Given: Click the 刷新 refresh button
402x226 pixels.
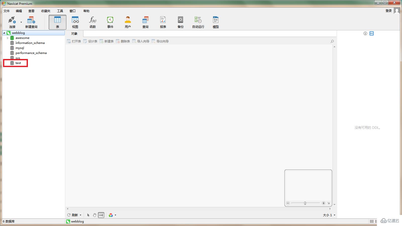Looking at the screenshot, I should click(x=73, y=215).
